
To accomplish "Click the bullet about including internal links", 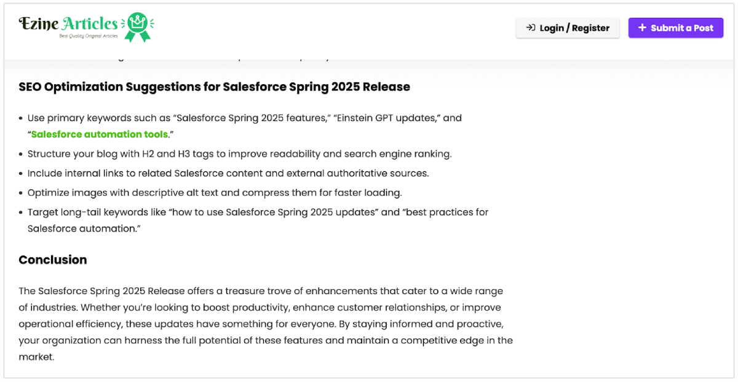I will pyautogui.click(x=228, y=173).
